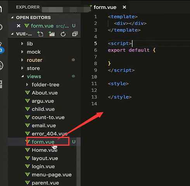Click the U status badge beside form.vue in tree
Viewport: 190px width, 186px height.
74,142
